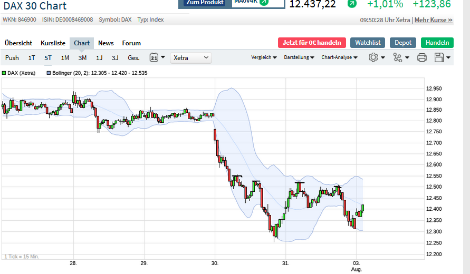This screenshot has height=274, width=470.
Task: Open the Darstellung dropdown menu
Action: (x=299, y=57)
